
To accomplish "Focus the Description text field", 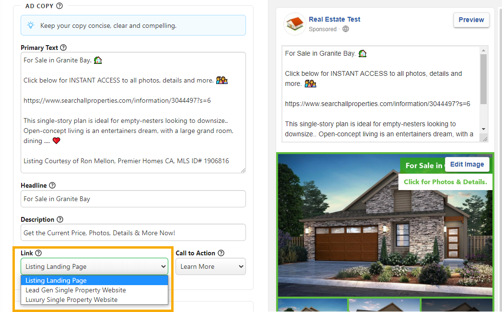I will coord(133,233).
